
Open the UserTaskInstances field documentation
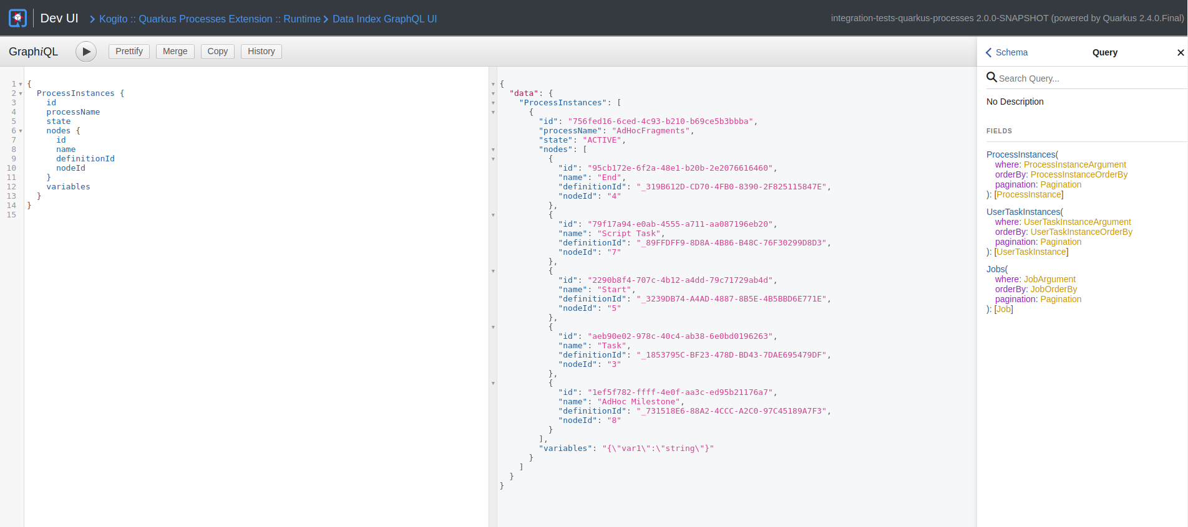click(x=1023, y=212)
